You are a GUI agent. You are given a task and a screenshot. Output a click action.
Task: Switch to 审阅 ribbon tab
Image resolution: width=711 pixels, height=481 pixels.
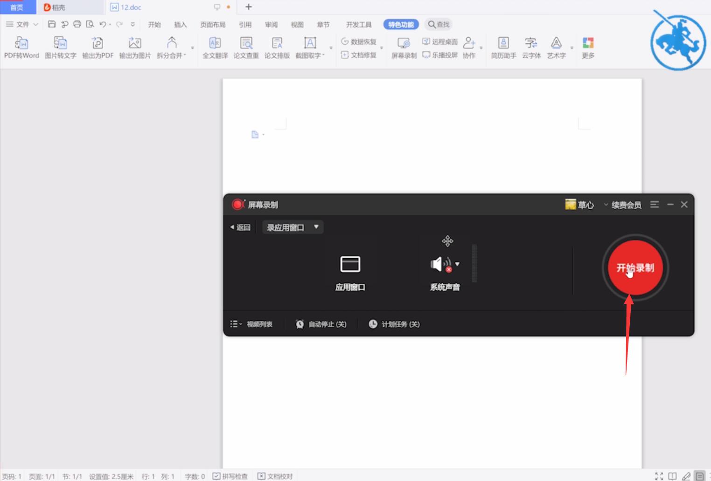(x=271, y=25)
